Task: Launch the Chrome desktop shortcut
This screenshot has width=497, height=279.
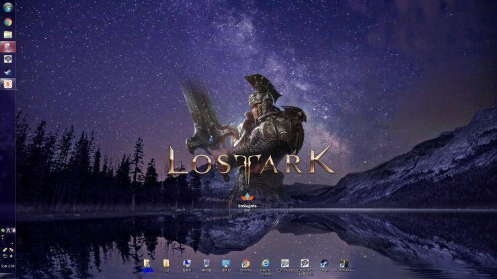Action: (x=245, y=266)
